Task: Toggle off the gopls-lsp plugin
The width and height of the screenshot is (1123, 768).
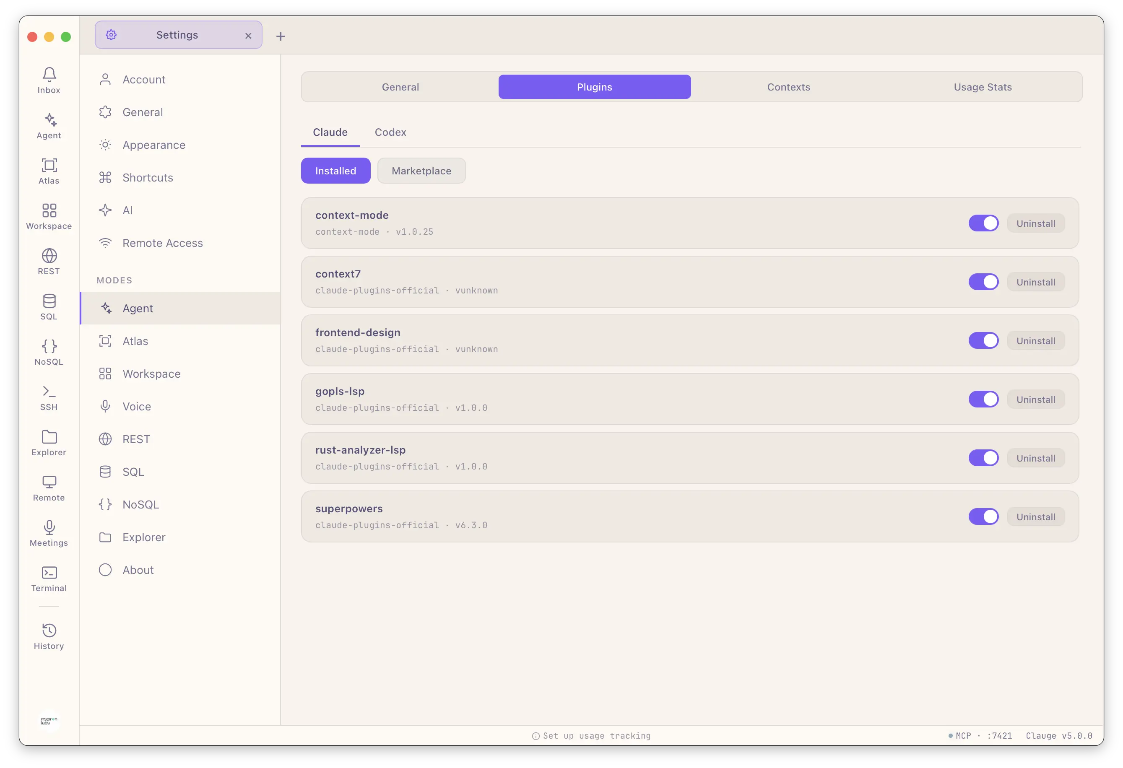Action: pos(983,400)
